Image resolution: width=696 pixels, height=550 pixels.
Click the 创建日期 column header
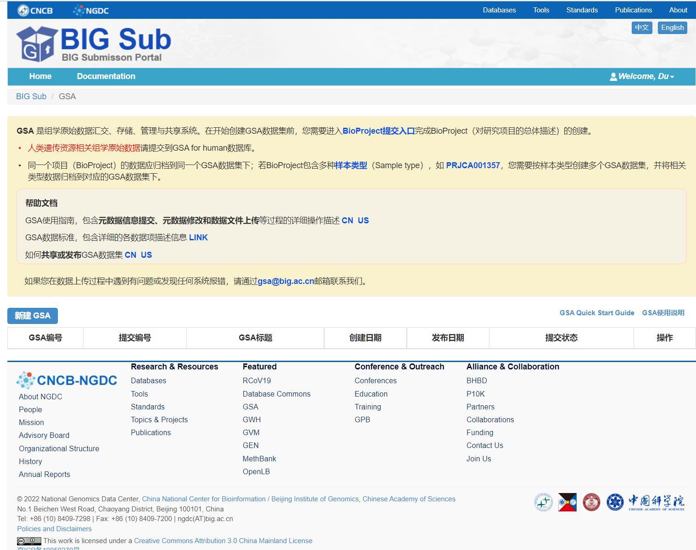point(365,338)
